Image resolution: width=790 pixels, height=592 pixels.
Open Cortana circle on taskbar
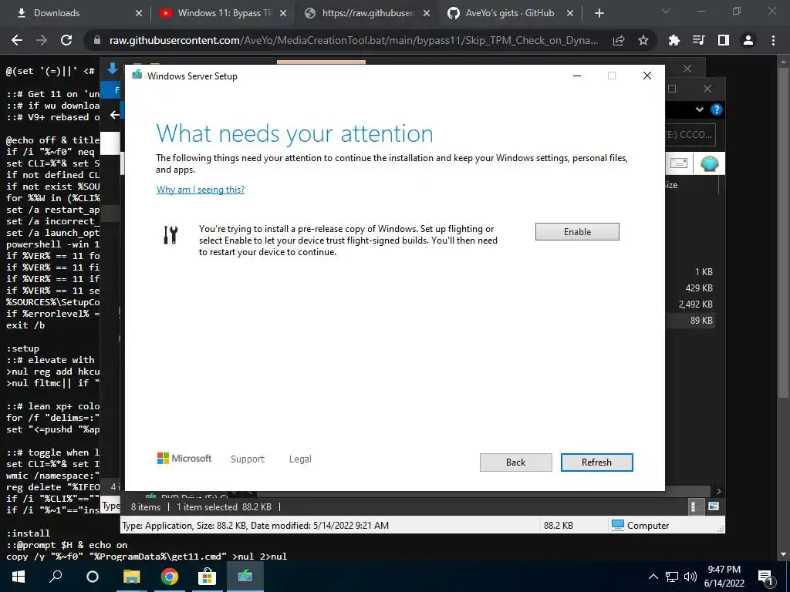(93, 577)
